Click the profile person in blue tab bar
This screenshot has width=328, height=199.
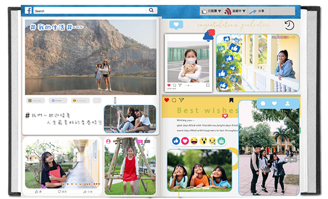pos(288,104)
